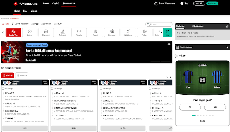Image resolution: width=230 pixels, height=132 pixels.
Task: Show next Bet Builder cards
Action: tap(171, 77)
